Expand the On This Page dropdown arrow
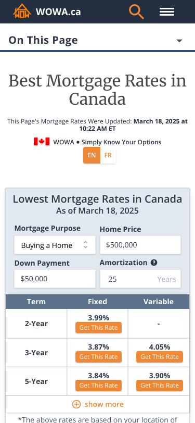The width and height of the screenshot is (195, 423). click(179, 41)
